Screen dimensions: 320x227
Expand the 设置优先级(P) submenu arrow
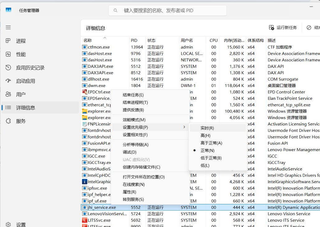(184, 127)
